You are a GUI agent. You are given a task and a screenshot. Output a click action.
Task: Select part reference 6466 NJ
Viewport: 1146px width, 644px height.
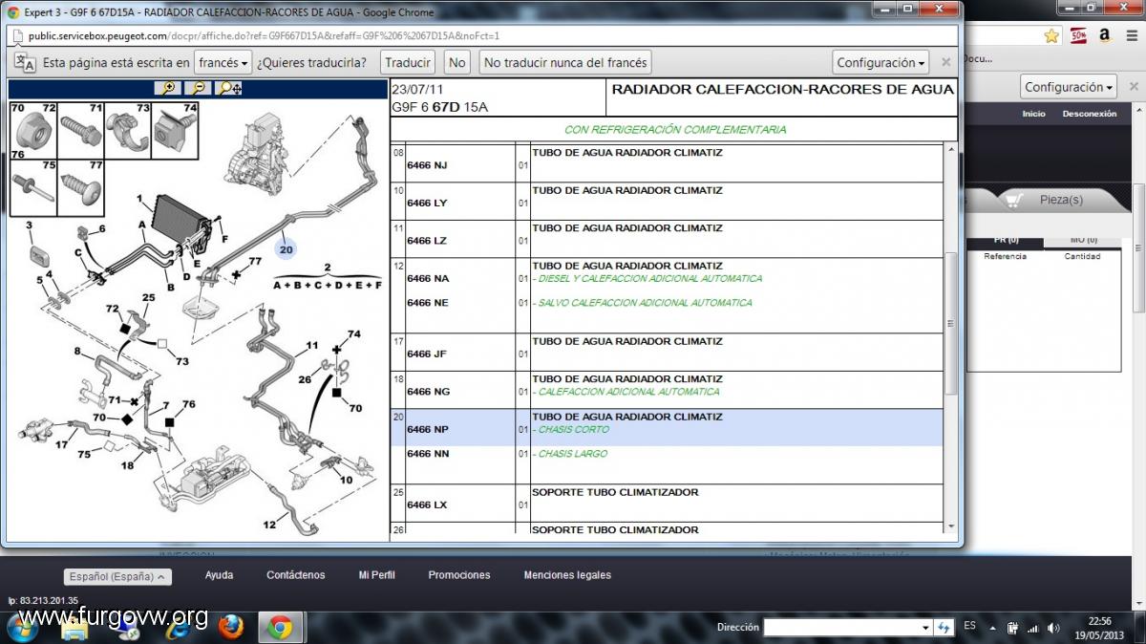coord(427,165)
